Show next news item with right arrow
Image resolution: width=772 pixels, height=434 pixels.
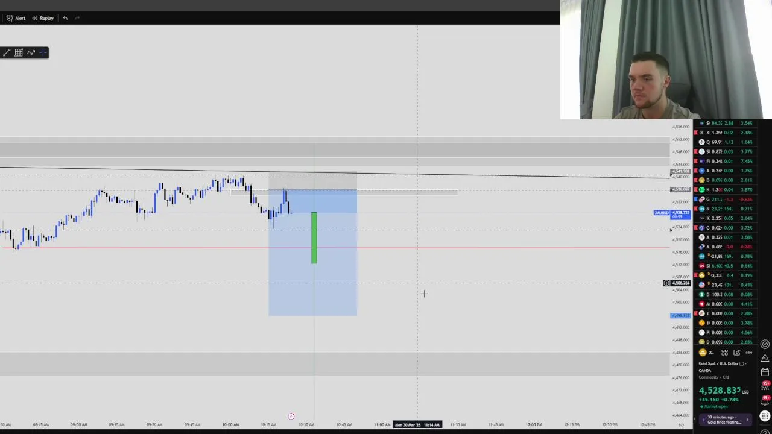pyautogui.click(x=748, y=420)
